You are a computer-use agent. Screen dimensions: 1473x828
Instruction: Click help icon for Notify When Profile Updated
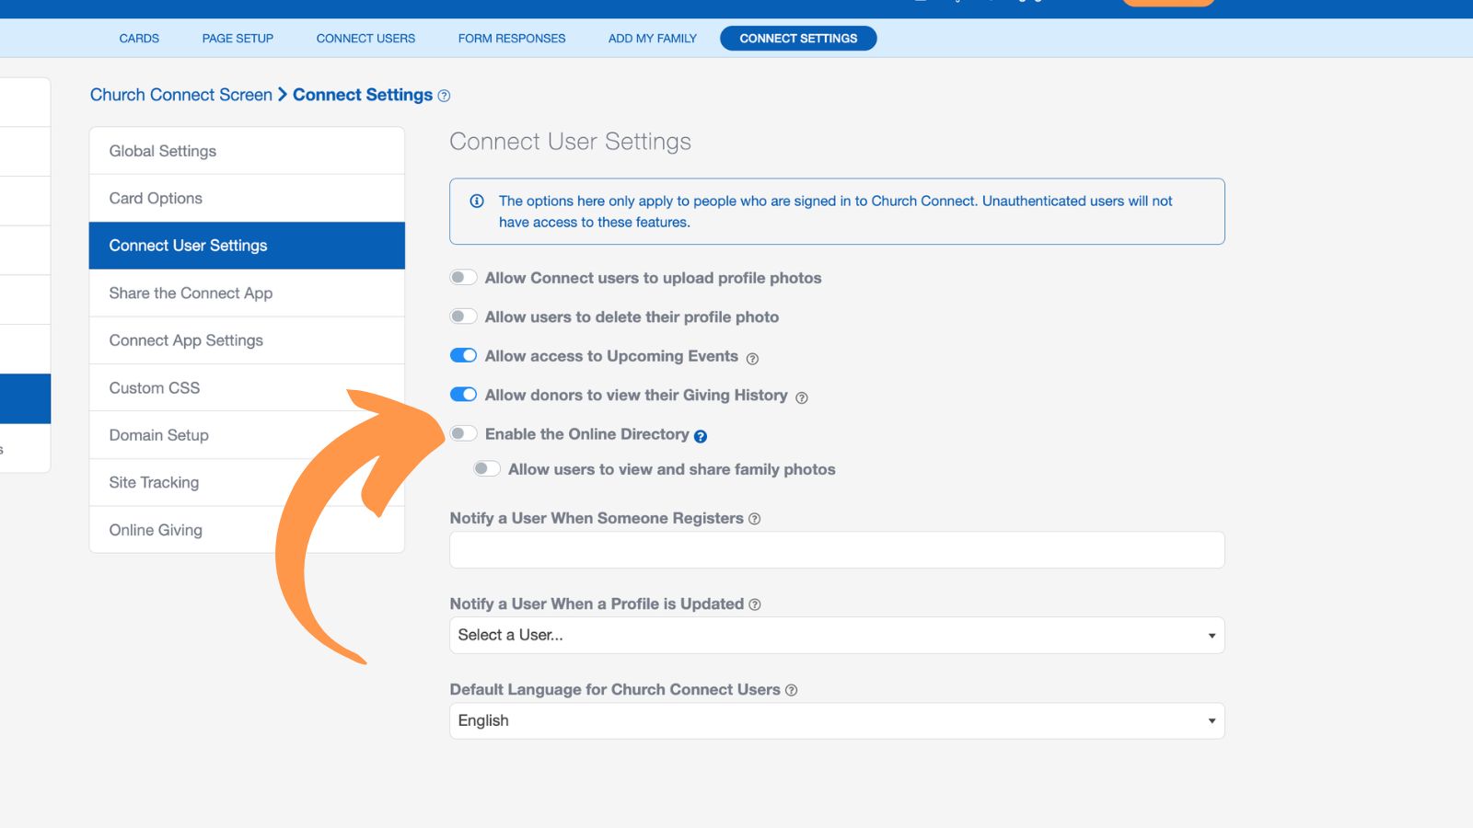point(754,604)
